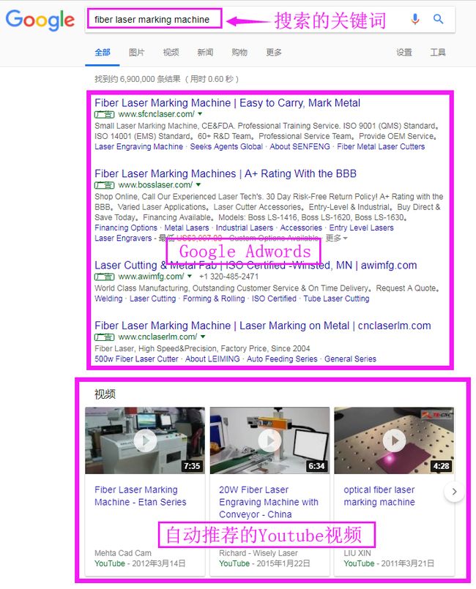The height and width of the screenshot is (589, 476).
Task: Open Forming & Rolling sitelink
Action: click(x=214, y=299)
